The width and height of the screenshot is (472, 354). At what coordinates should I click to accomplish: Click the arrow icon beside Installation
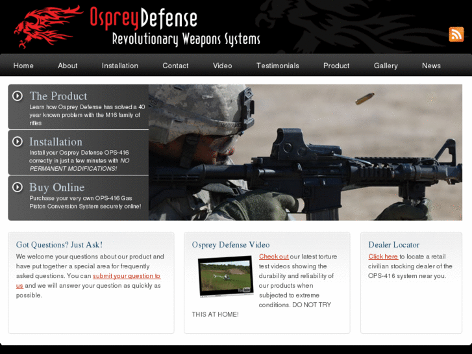18,142
